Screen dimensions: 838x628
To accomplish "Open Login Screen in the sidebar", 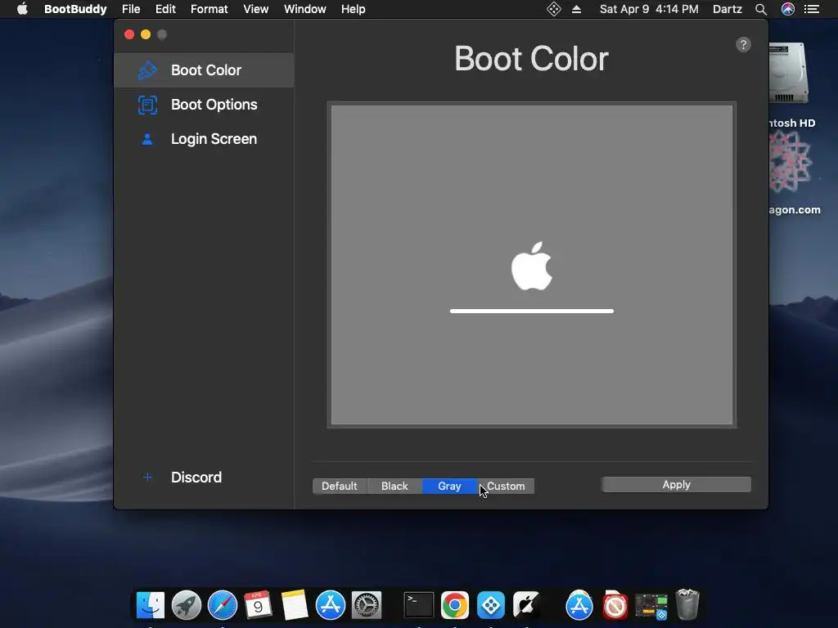I will (204, 139).
